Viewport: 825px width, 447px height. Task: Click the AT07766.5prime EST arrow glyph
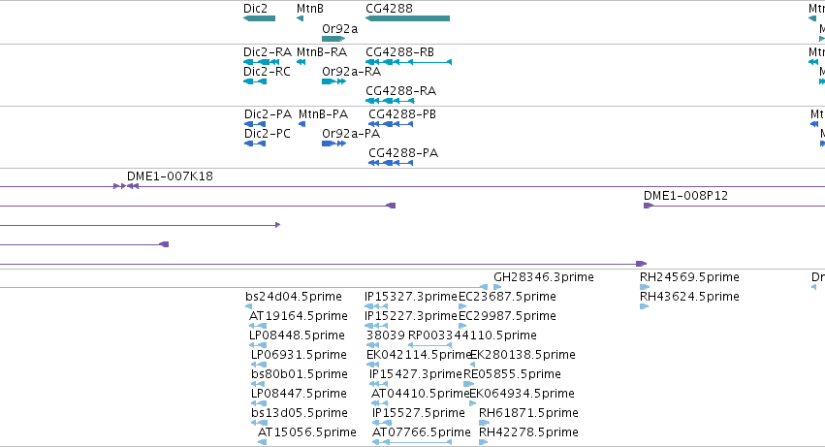[411, 442]
